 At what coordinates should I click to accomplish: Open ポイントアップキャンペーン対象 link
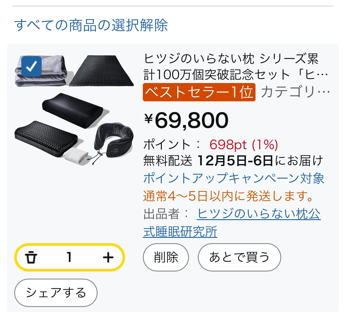pos(234,178)
